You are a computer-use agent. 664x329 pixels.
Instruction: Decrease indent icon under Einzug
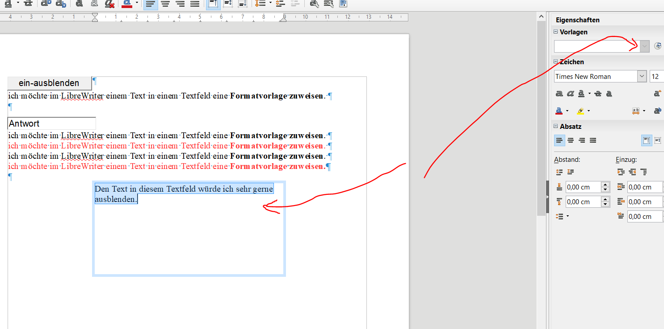[x=632, y=172]
